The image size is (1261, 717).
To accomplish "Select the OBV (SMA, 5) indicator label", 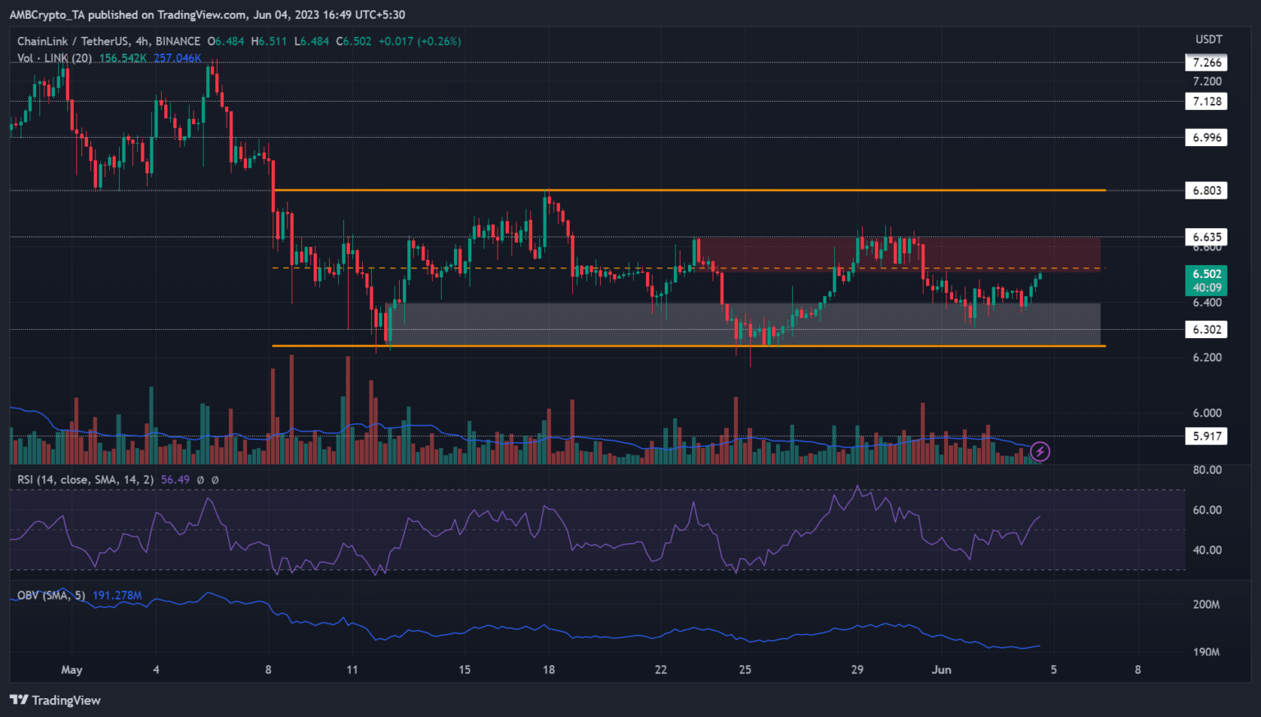I will (x=51, y=595).
